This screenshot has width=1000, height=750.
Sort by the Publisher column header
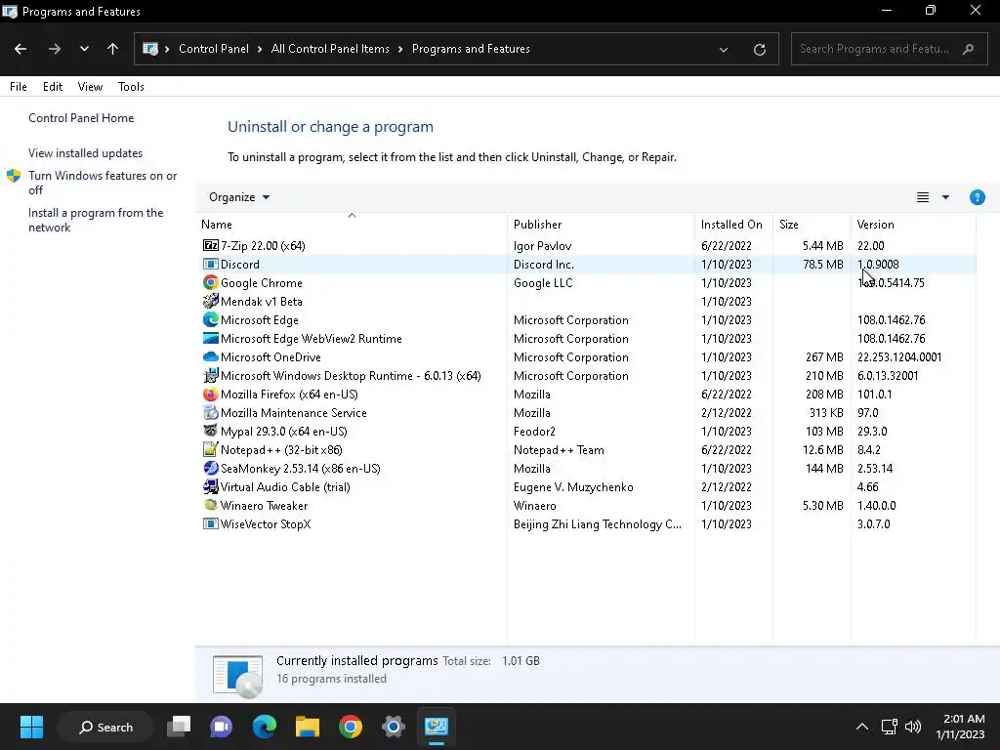(x=601, y=225)
